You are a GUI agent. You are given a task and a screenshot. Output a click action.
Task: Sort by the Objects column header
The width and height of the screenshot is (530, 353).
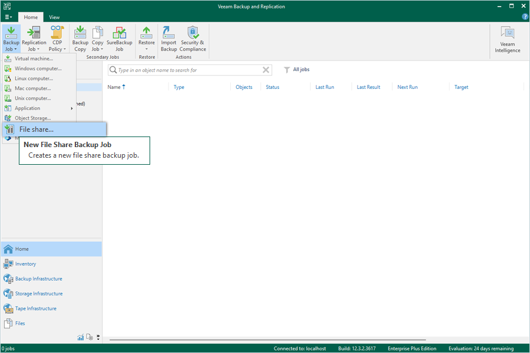244,87
